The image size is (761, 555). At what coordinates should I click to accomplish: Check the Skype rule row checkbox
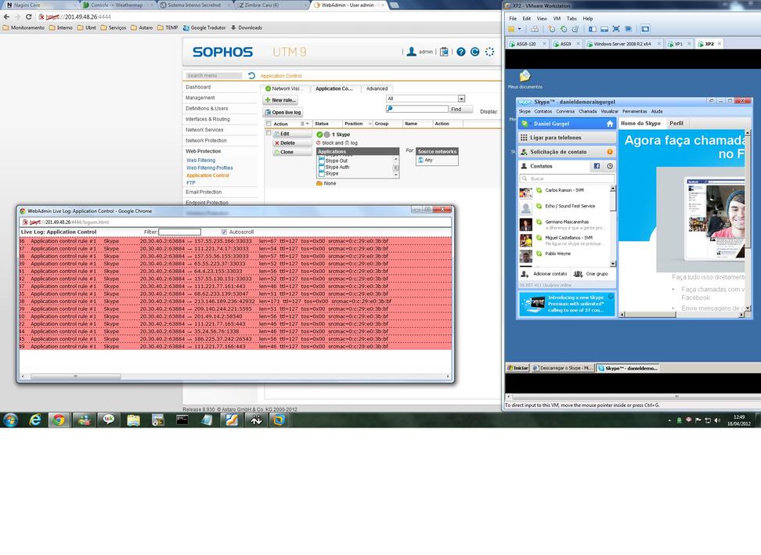pyautogui.click(x=269, y=134)
